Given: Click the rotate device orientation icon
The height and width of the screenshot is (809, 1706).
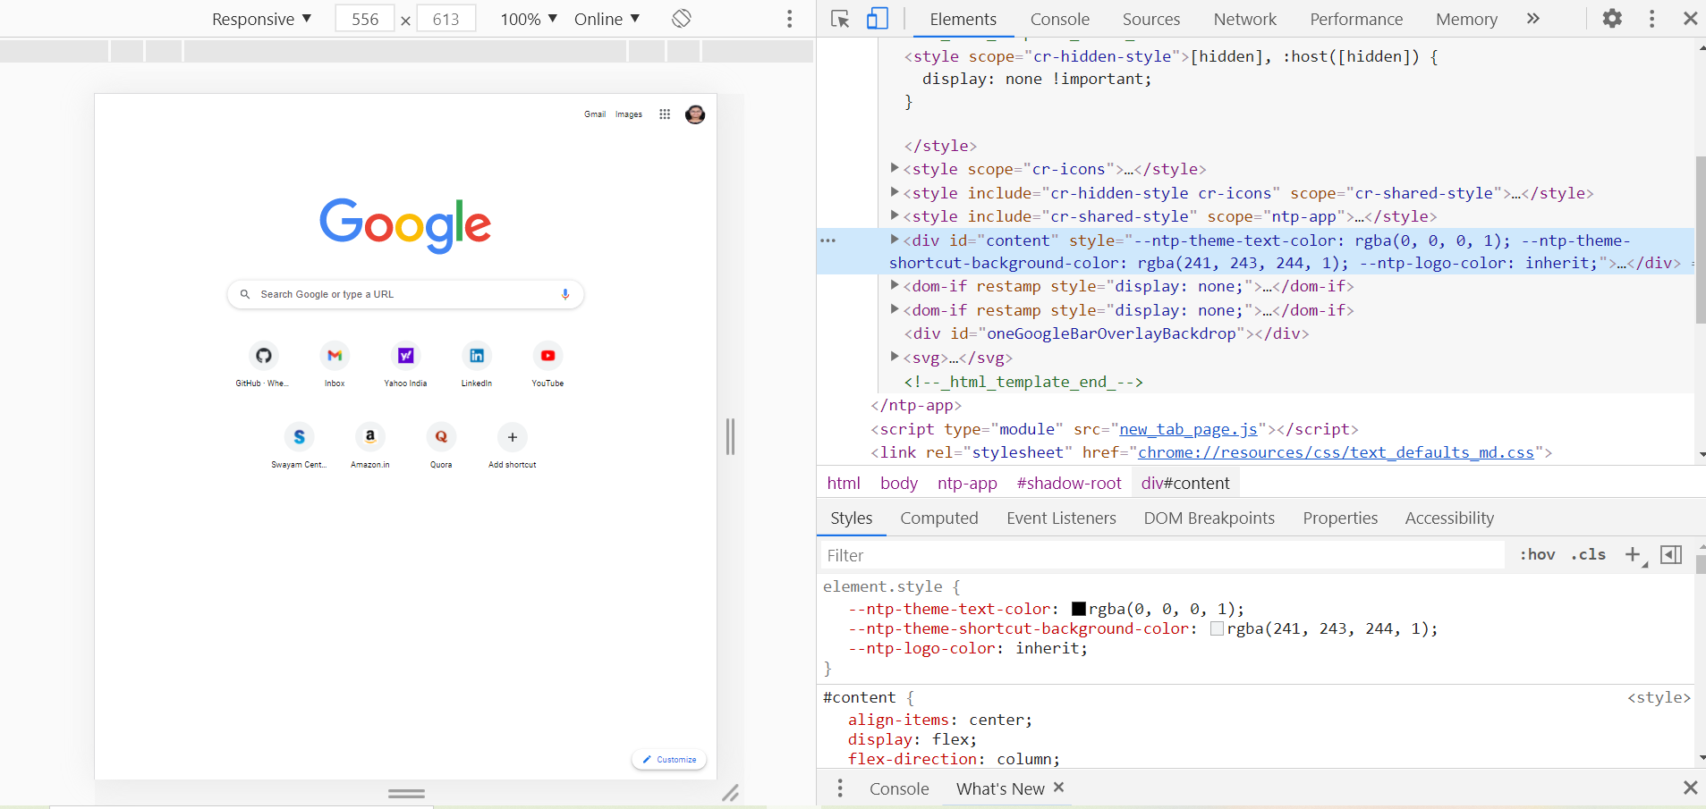Looking at the screenshot, I should coord(682,19).
